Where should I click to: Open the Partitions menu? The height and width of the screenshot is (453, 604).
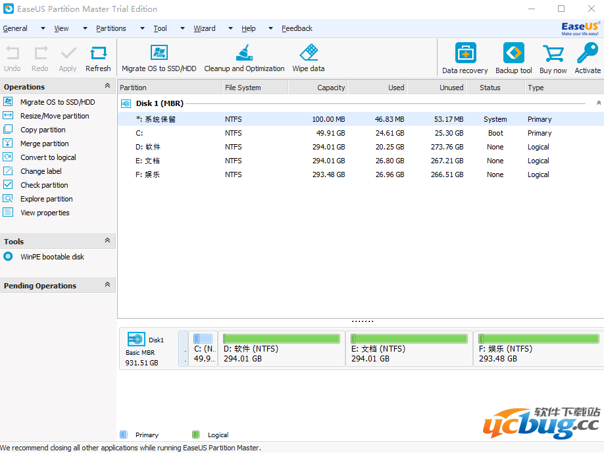(111, 28)
